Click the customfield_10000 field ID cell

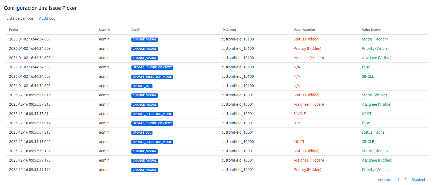click(x=238, y=142)
